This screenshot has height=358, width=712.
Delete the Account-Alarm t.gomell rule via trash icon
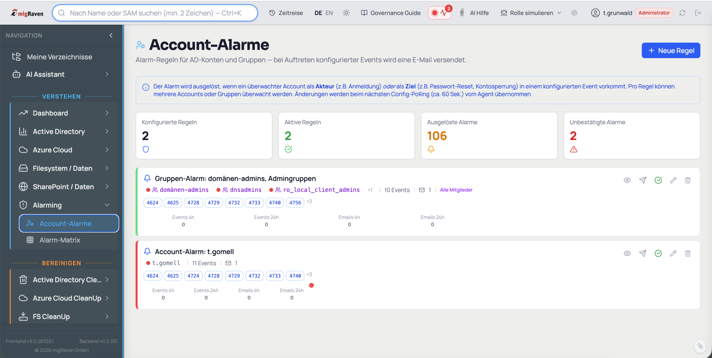(688, 253)
